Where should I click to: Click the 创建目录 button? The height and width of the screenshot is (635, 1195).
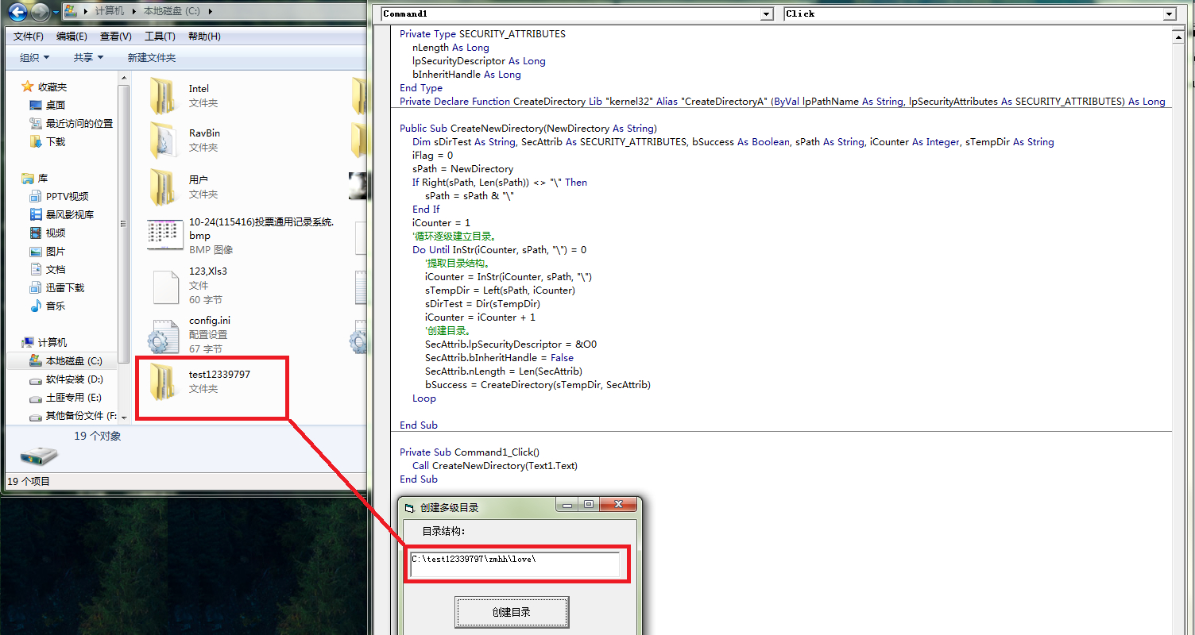tap(512, 612)
